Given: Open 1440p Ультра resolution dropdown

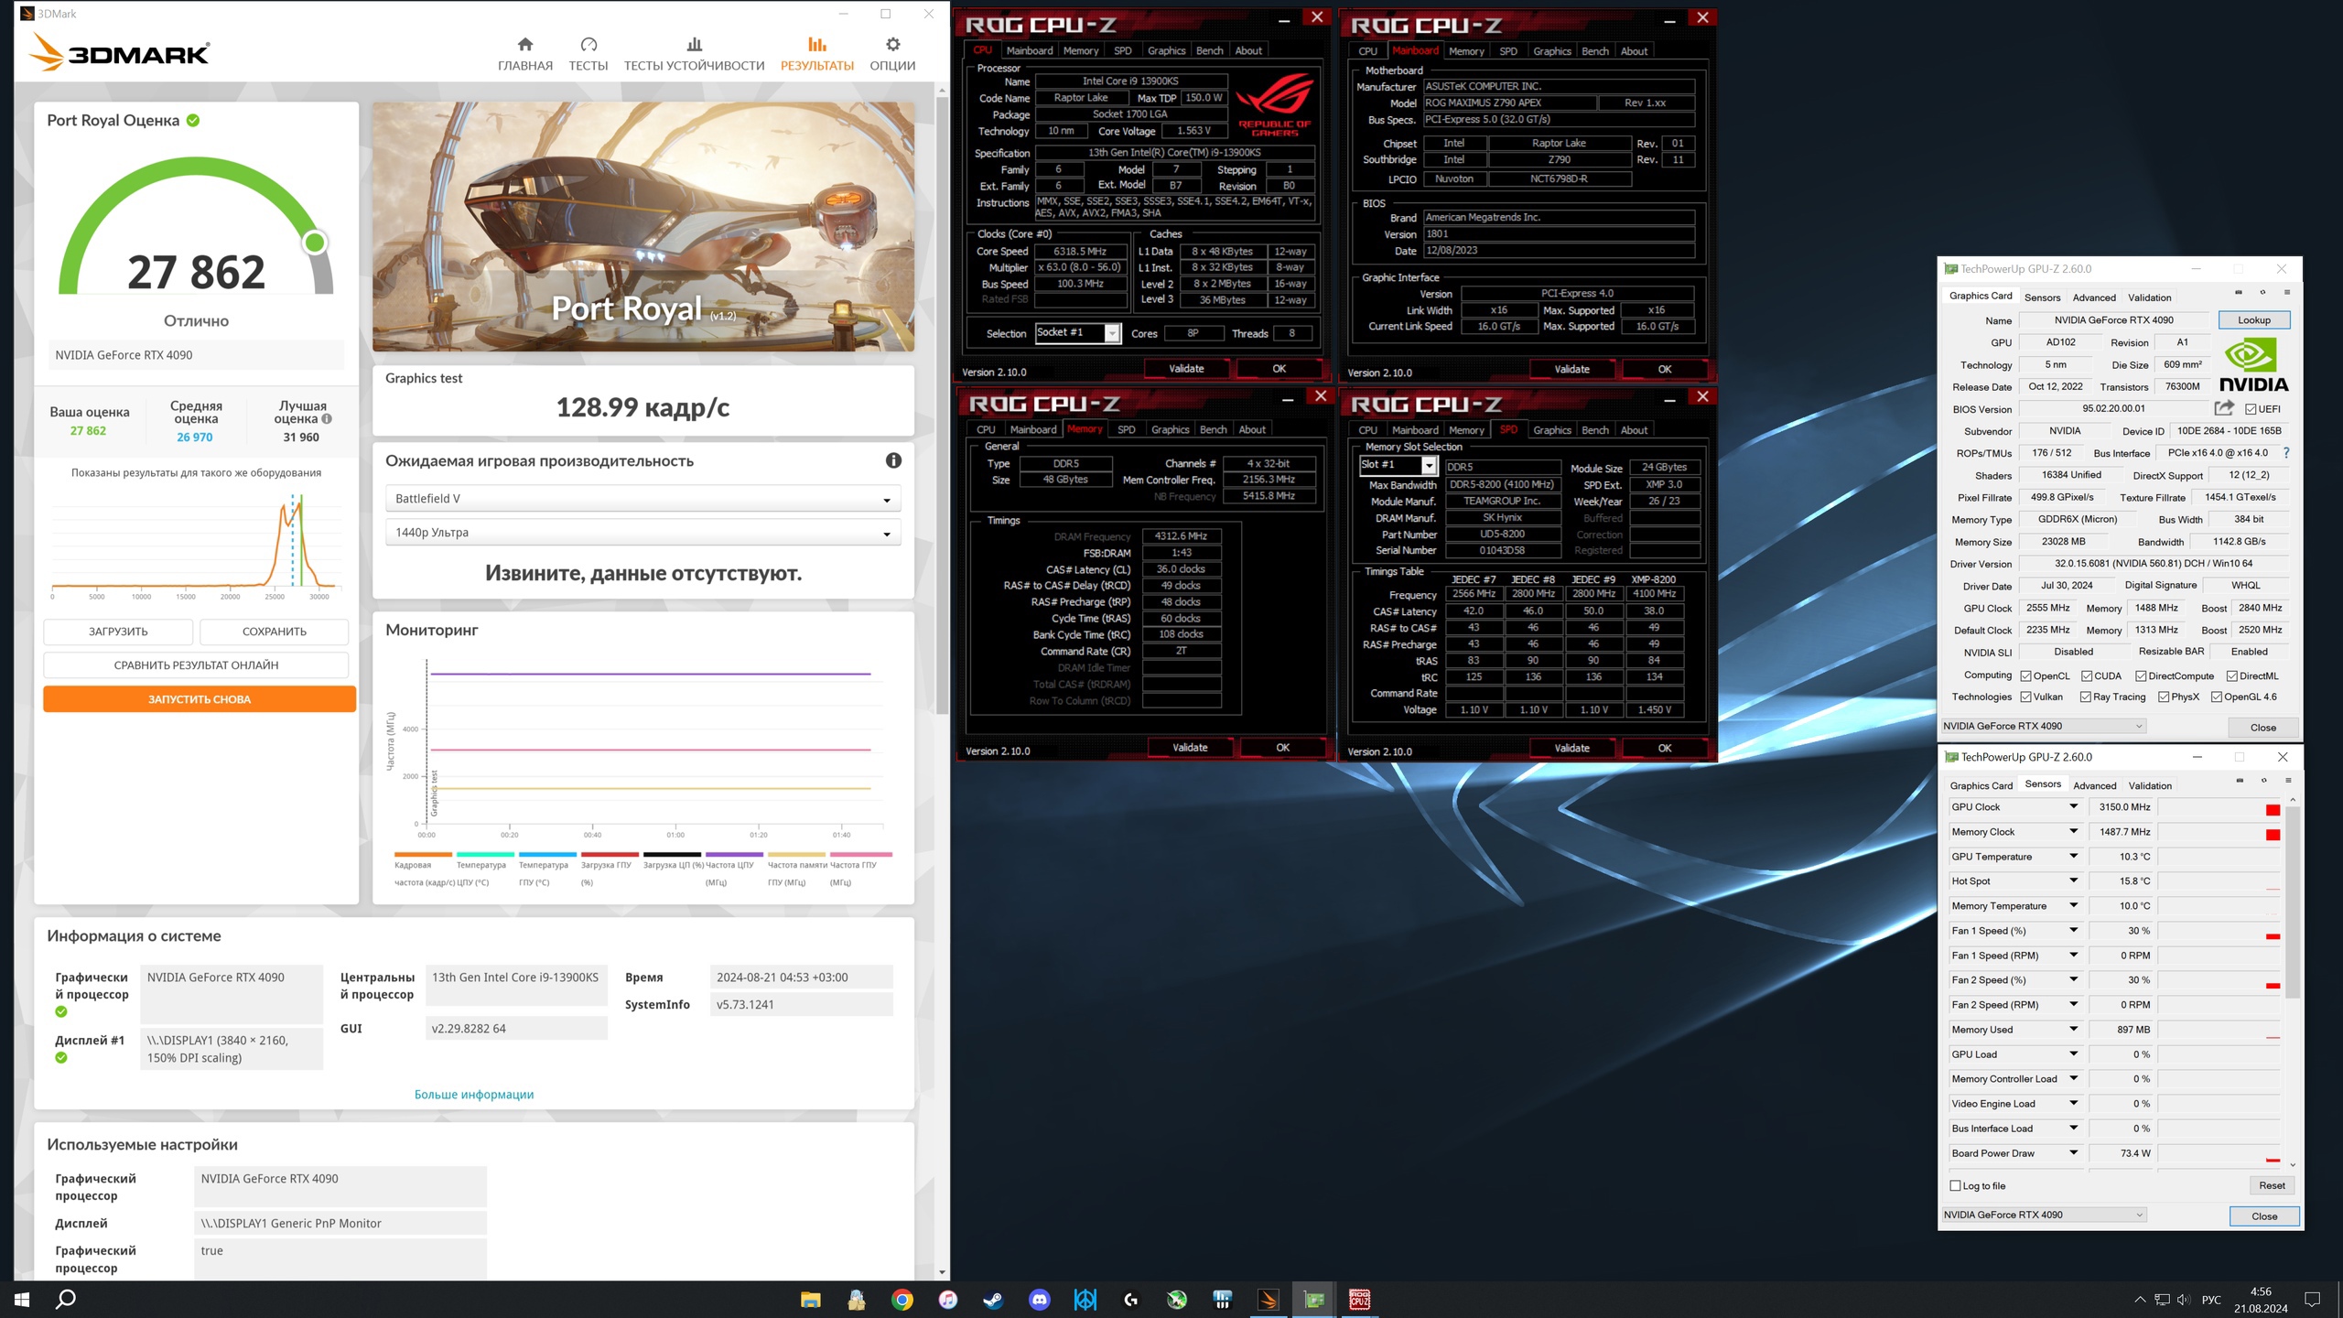Looking at the screenshot, I should [642, 533].
